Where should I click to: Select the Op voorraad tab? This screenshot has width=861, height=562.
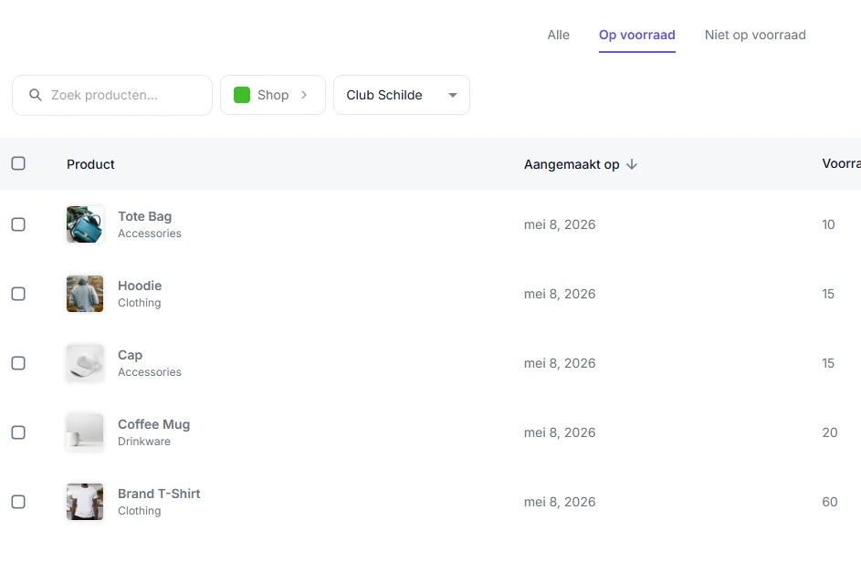637,35
